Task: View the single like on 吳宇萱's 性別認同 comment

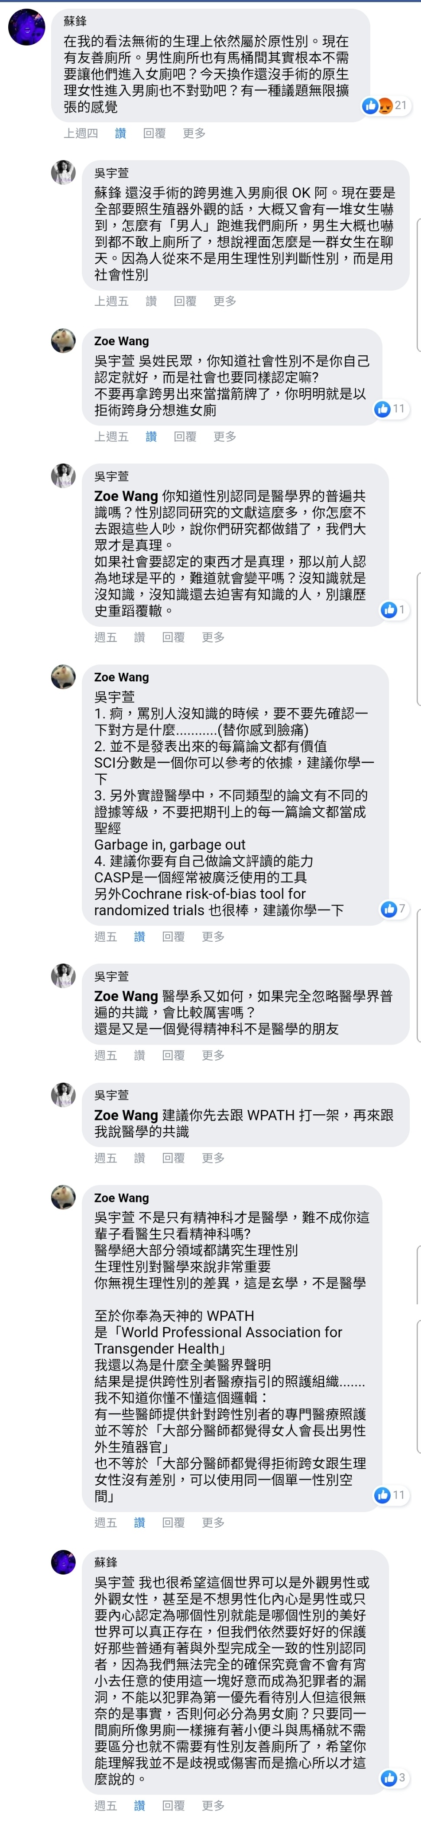Action: [393, 609]
